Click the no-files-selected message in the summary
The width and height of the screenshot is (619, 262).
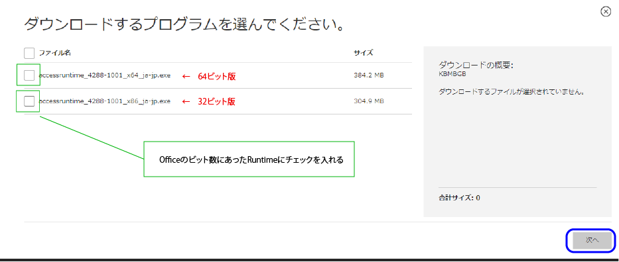pyautogui.click(x=512, y=92)
